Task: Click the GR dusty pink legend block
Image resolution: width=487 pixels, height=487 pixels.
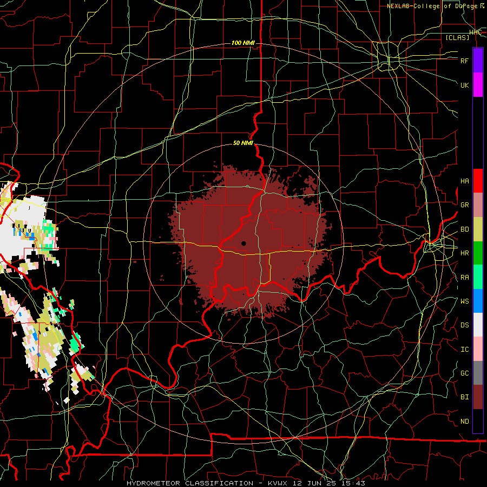Action: pos(478,205)
